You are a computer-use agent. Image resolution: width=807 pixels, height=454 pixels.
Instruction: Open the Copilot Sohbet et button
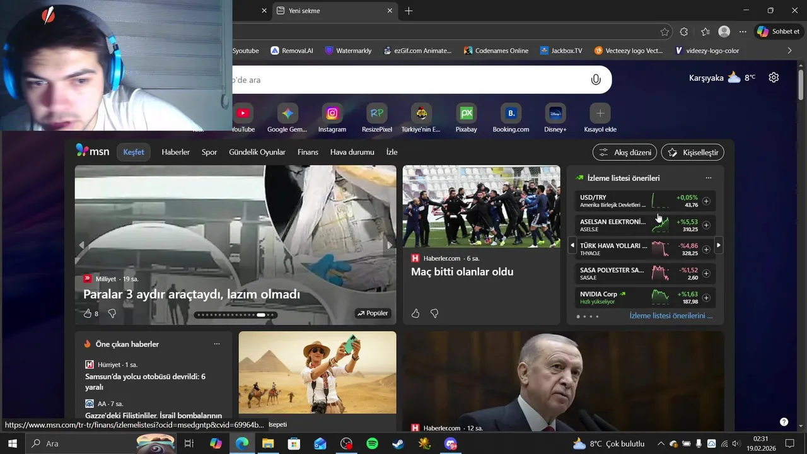(779, 32)
